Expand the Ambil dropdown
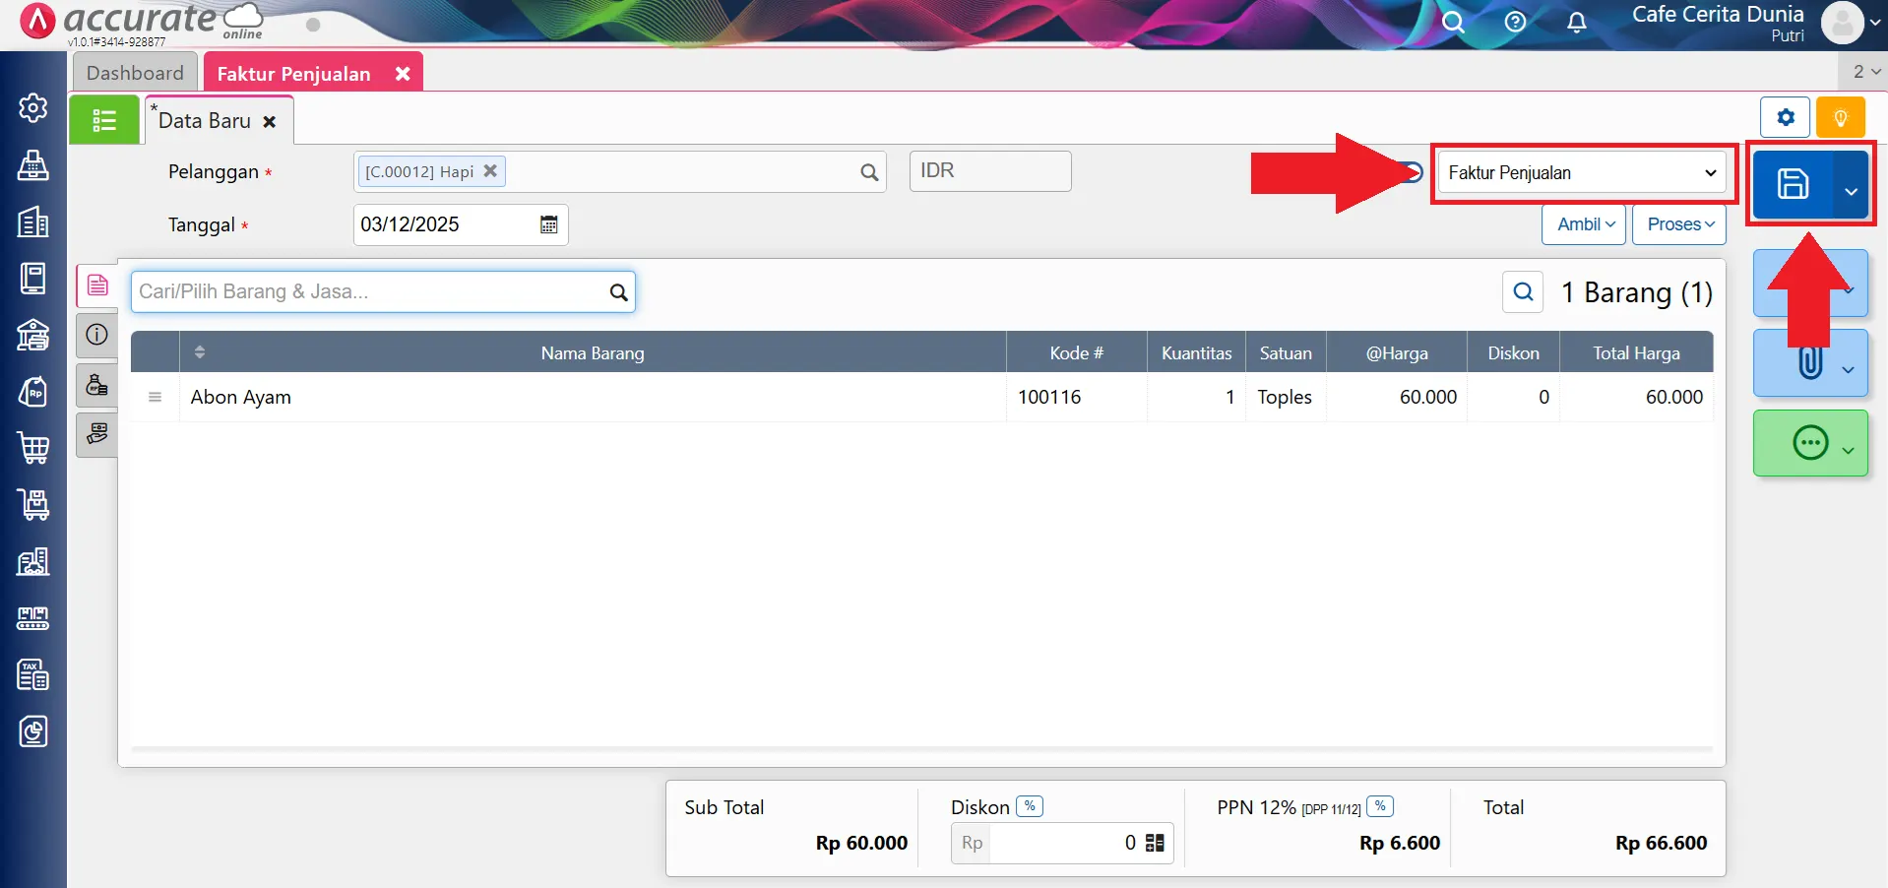This screenshot has height=888, width=1888. pyautogui.click(x=1584, y=224)
